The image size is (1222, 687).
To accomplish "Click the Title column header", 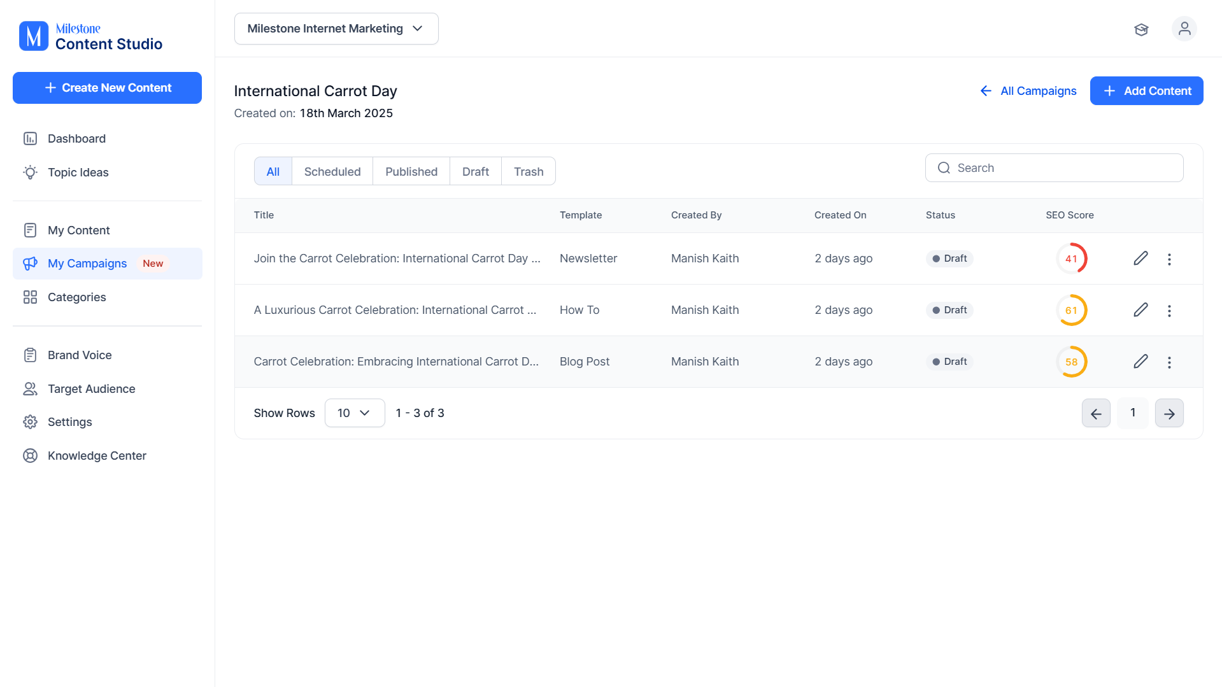I will (x=264, y=215).
